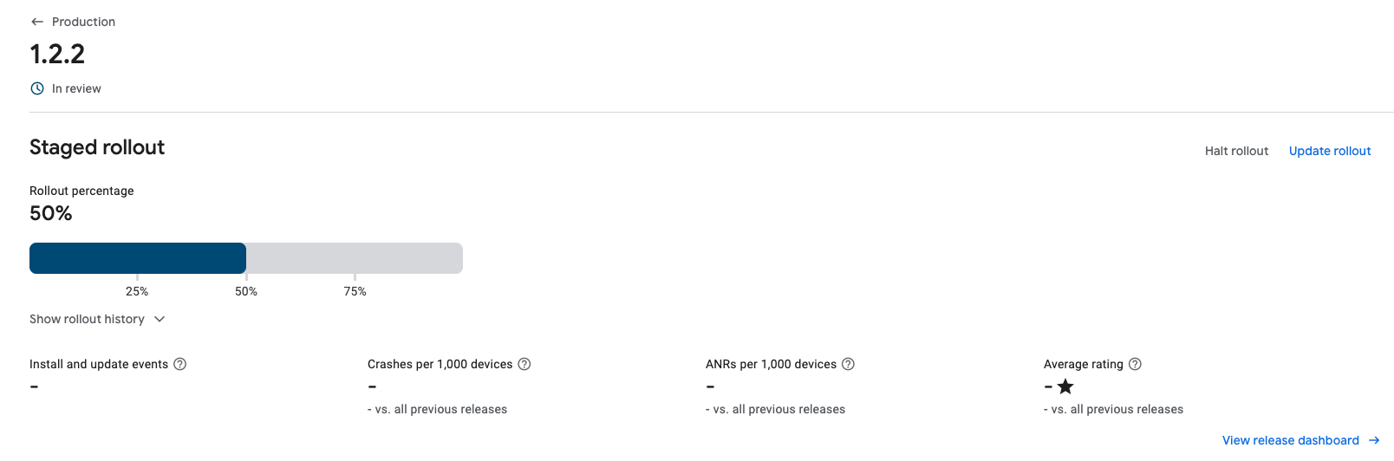Click the 1.2.2 release version heading
The image size is (1394, 461).
(57, 54)
